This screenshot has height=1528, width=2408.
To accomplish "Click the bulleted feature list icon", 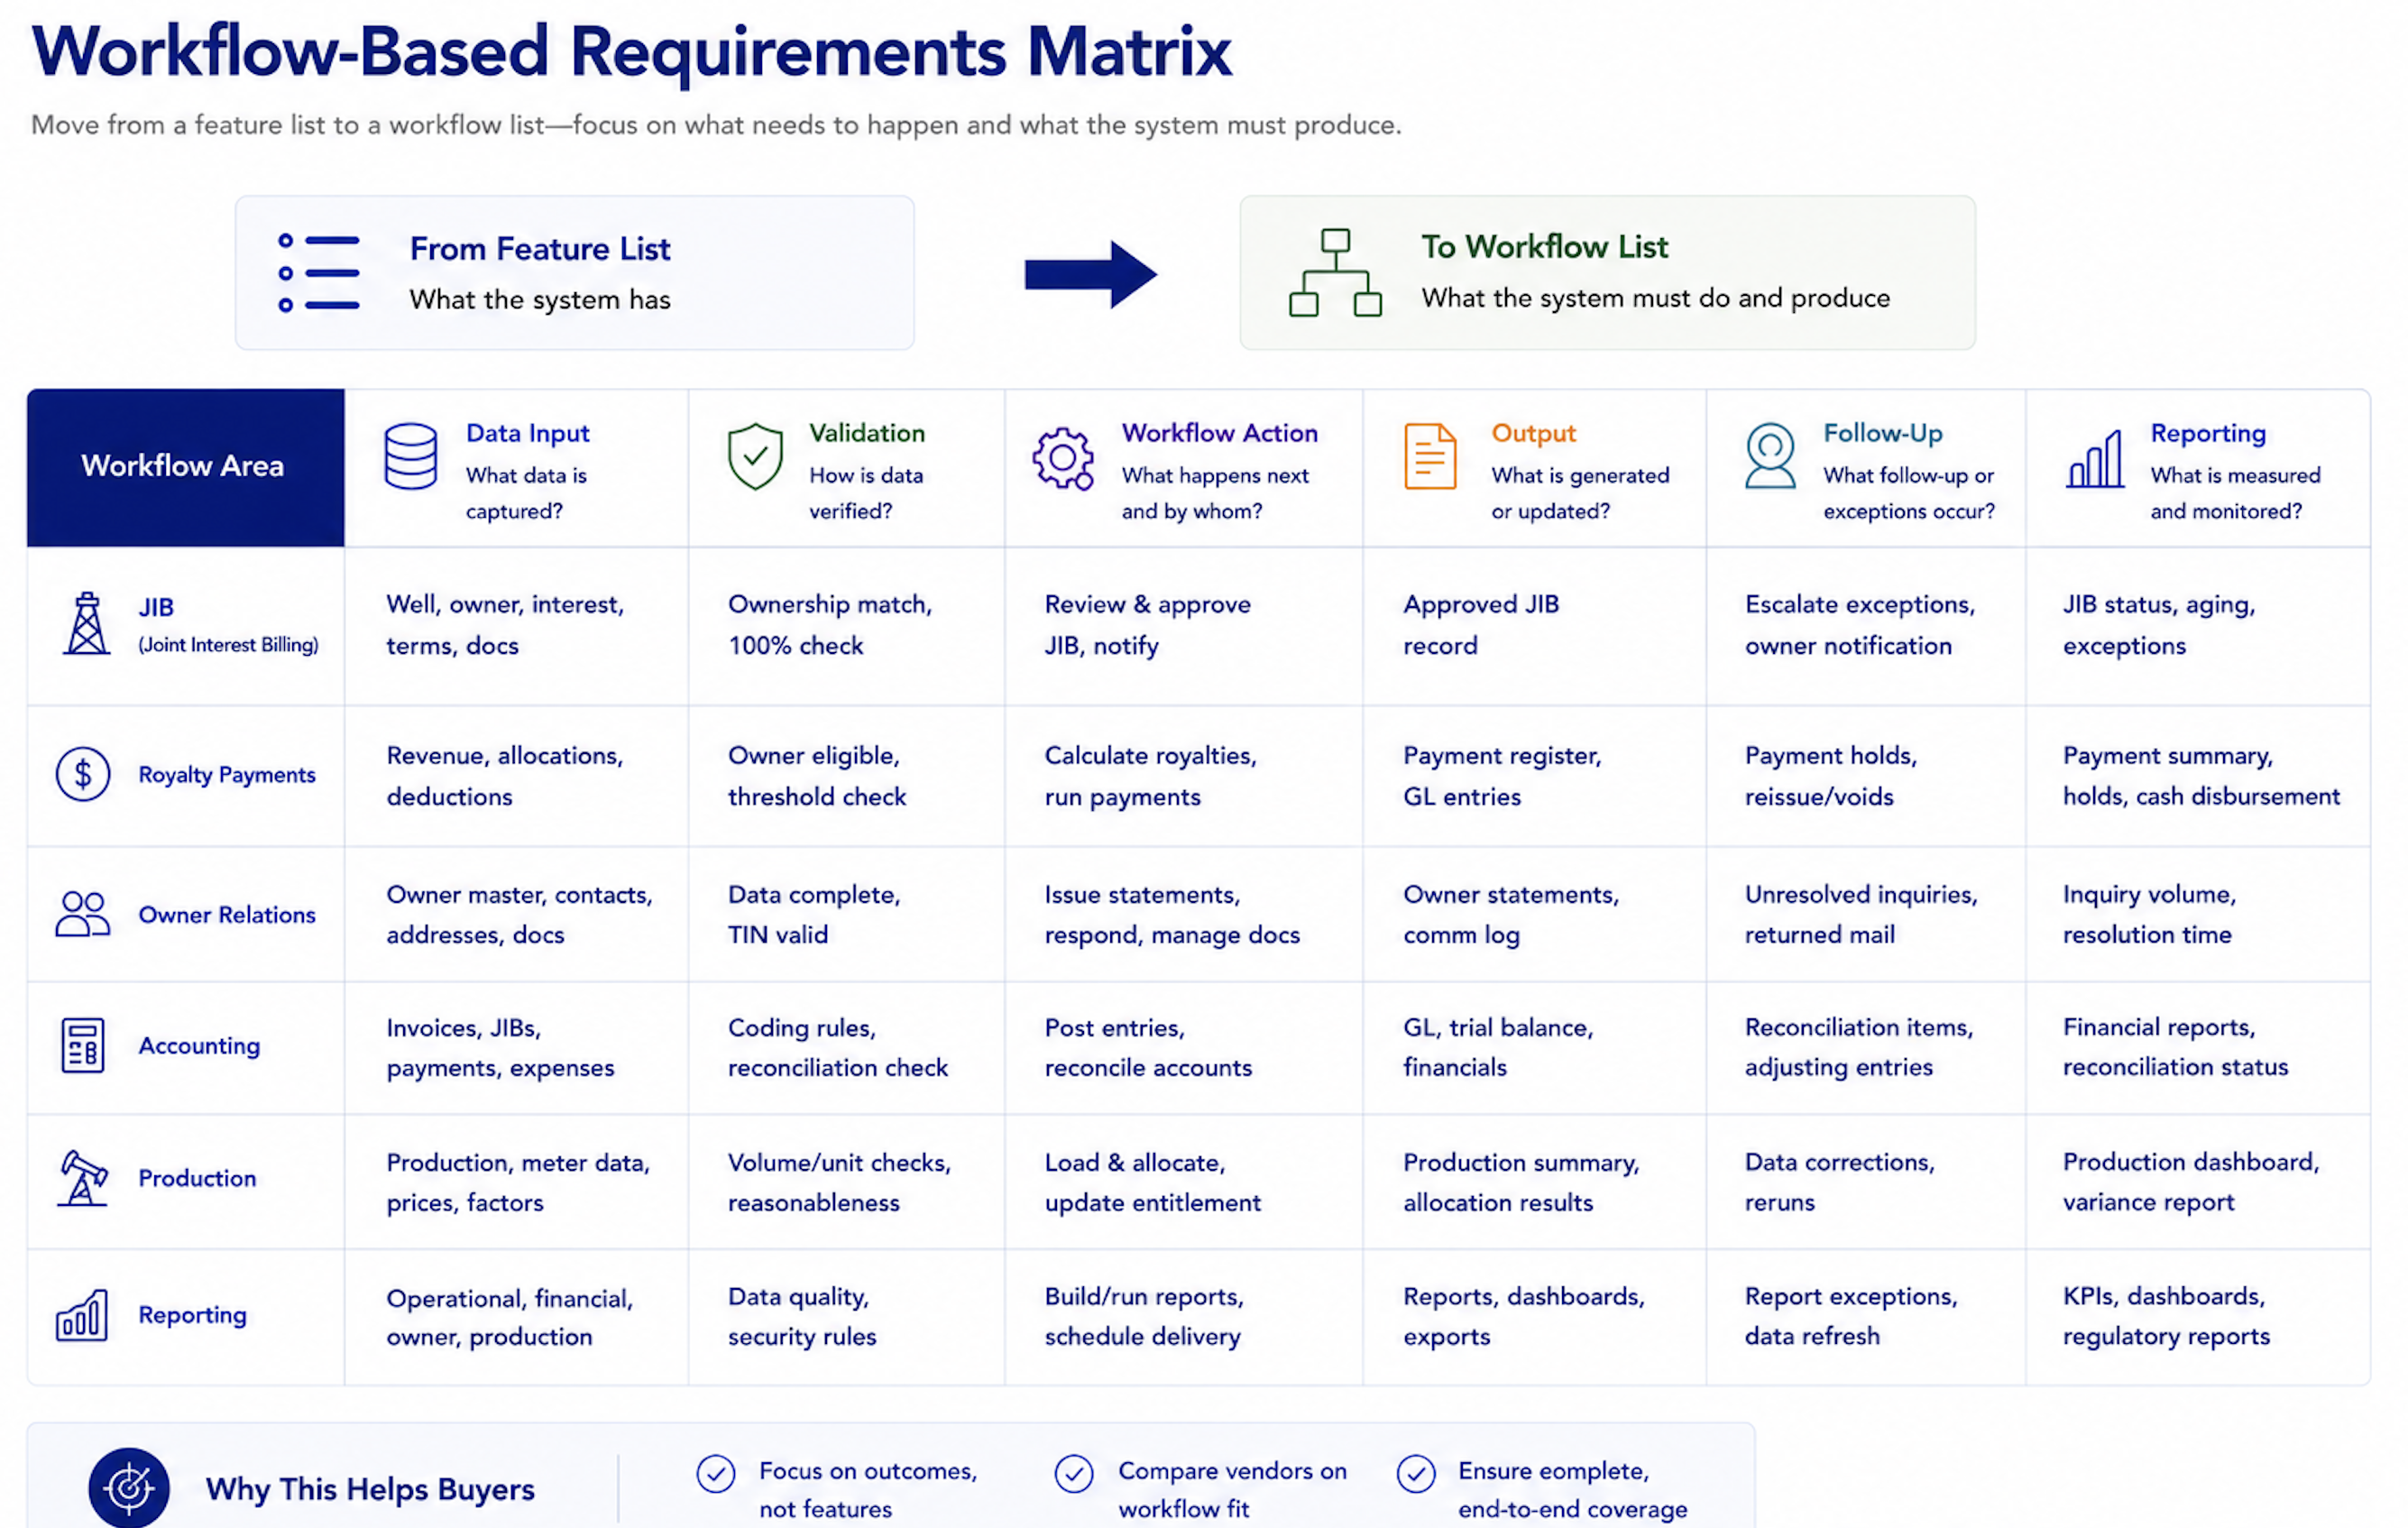I will pyautogui.click(x=319, y=273).
